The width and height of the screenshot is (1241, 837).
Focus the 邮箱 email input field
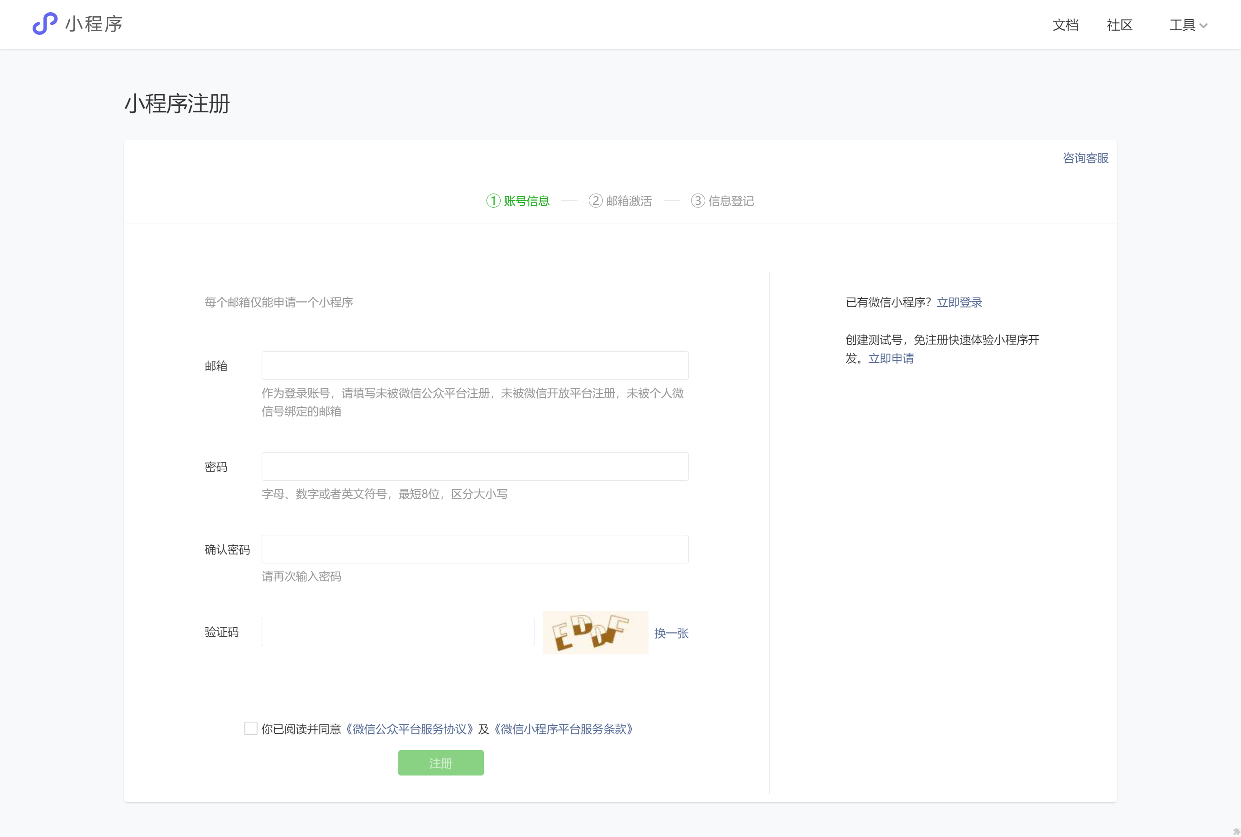coord(475,365)
